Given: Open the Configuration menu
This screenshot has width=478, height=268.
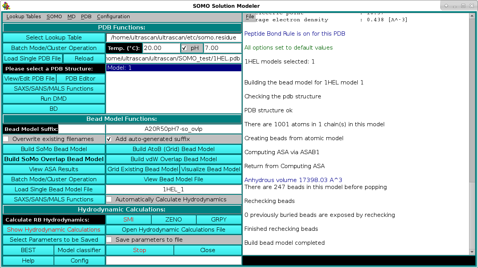Looking at the screenshot, I should (113, 17).
